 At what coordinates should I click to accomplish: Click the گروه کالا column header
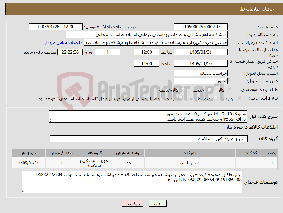(x=95, y=153)
